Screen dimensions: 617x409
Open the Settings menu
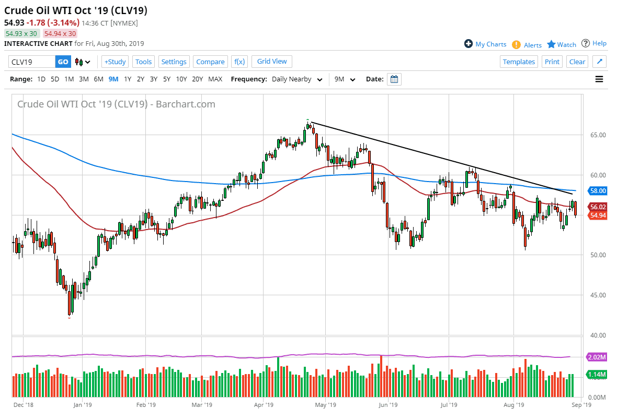click(174, 62)
